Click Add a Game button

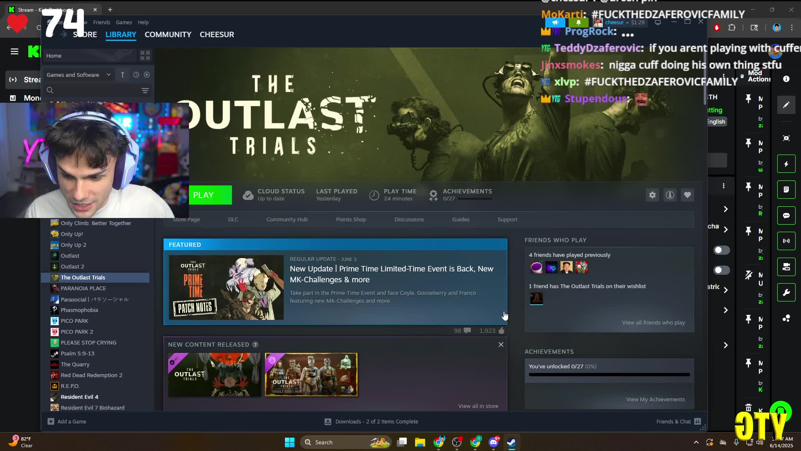pos(67,422)
